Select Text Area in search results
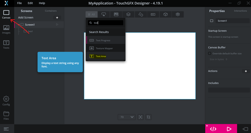Viewport: 251px width, 133px height. point(106,56)
